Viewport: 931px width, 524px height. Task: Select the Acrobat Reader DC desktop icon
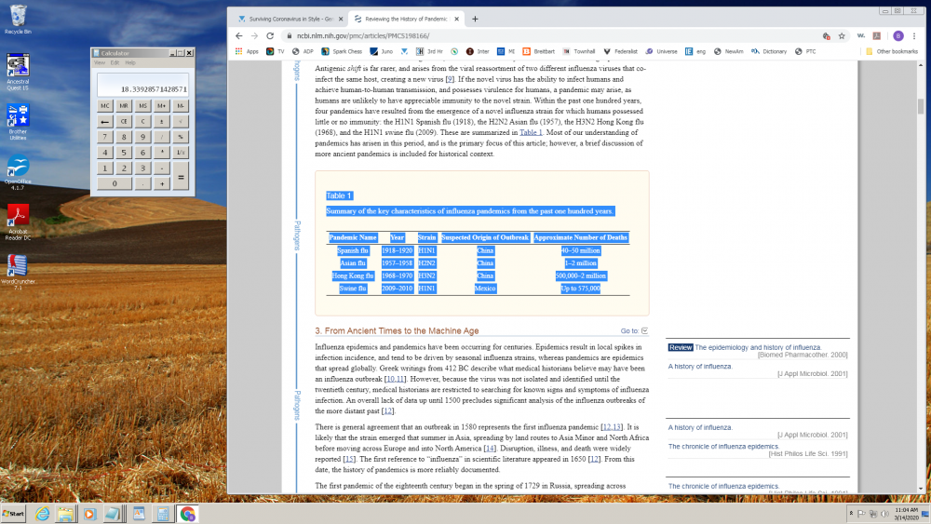pos(18,222)
